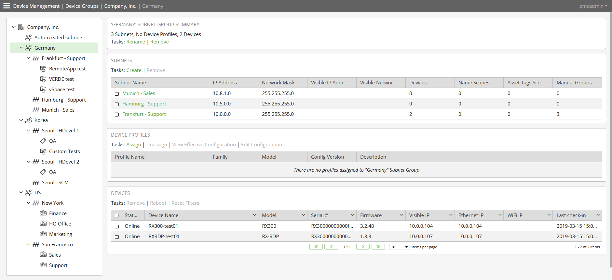Click the Finance group icon
Image resolution: width=612 pixels, height=280 pixels.
pos(43,213)
